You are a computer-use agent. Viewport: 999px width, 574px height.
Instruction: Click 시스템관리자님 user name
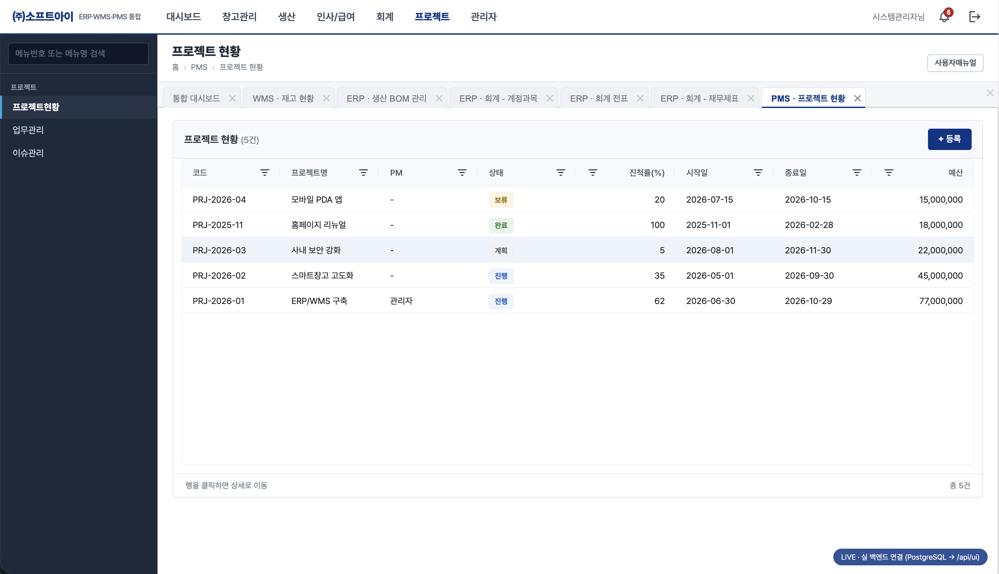[x=898, y=17]
